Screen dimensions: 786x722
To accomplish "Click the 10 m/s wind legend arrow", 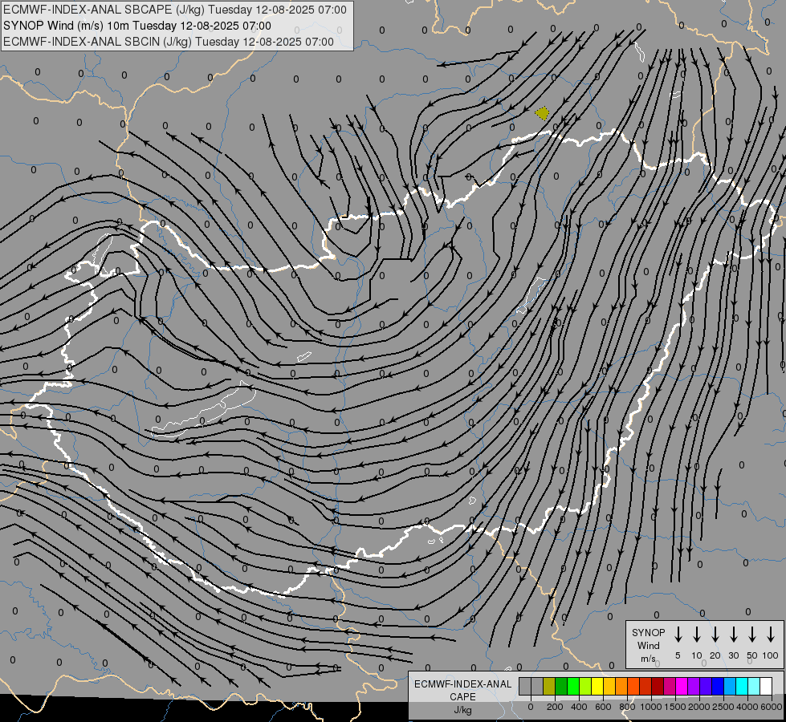I will point(696,634).
